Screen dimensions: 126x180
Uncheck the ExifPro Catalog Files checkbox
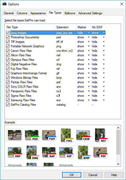click(8, 105)
